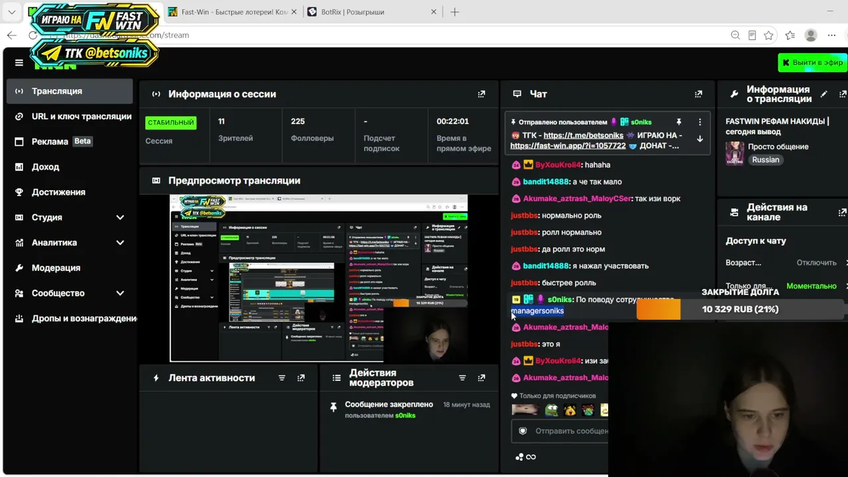Click the shield icon in message box
The image size is (848, 477).
523,431
